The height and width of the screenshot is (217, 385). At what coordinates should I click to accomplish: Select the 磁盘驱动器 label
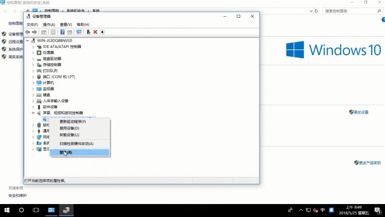52,59
